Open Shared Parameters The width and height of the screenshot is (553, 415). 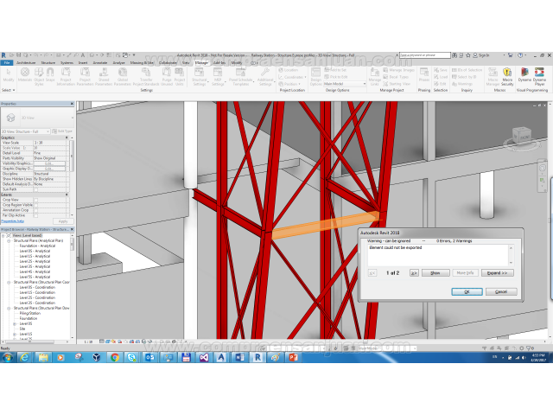104,75
